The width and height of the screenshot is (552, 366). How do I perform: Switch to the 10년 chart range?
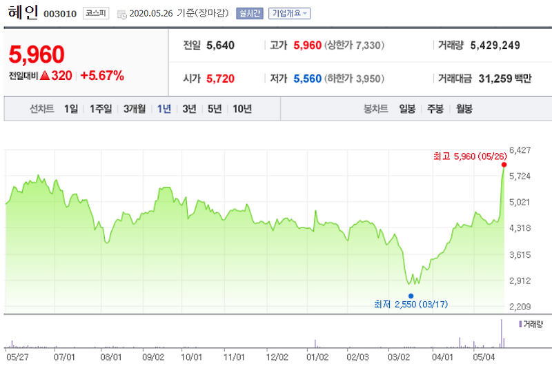pyautogui.click(x=242, y=109)
